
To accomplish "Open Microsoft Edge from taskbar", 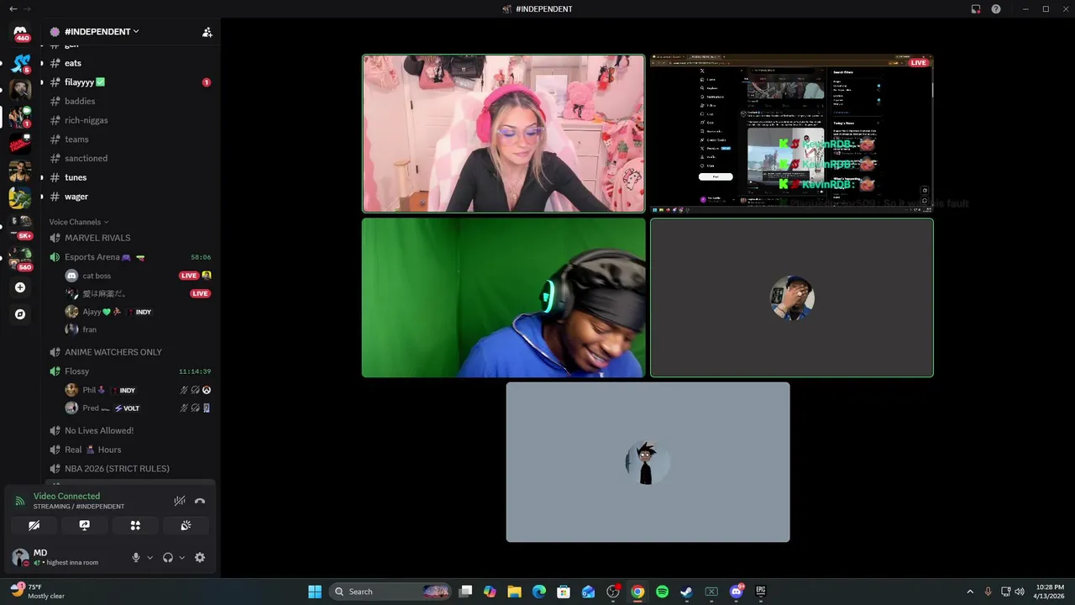I will tap(539, 592).
